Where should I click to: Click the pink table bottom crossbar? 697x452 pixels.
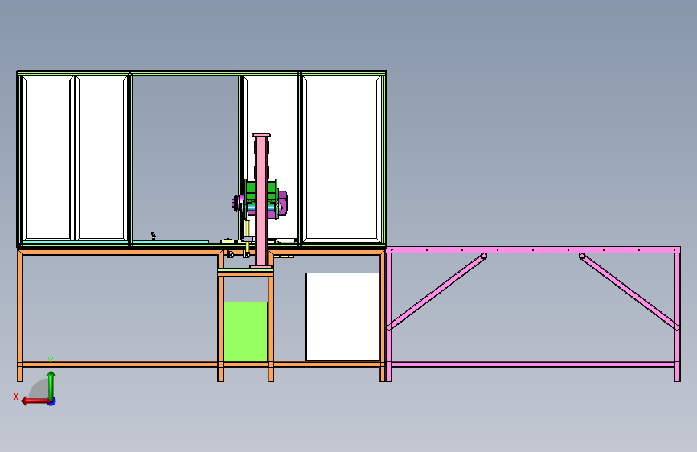pyautogui.click(x=533, y=364)
